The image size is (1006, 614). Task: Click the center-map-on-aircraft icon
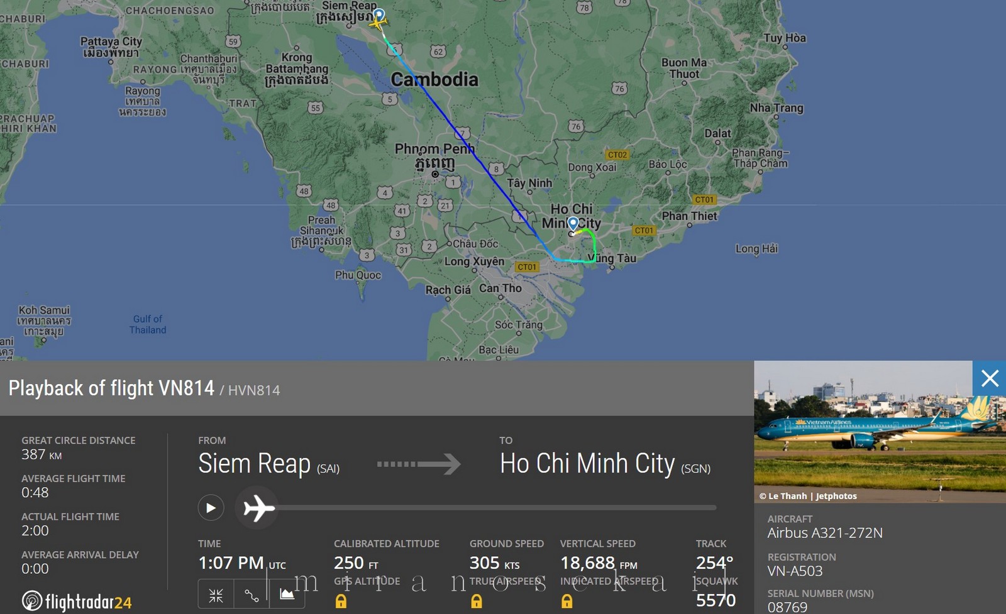pos(216,595)
